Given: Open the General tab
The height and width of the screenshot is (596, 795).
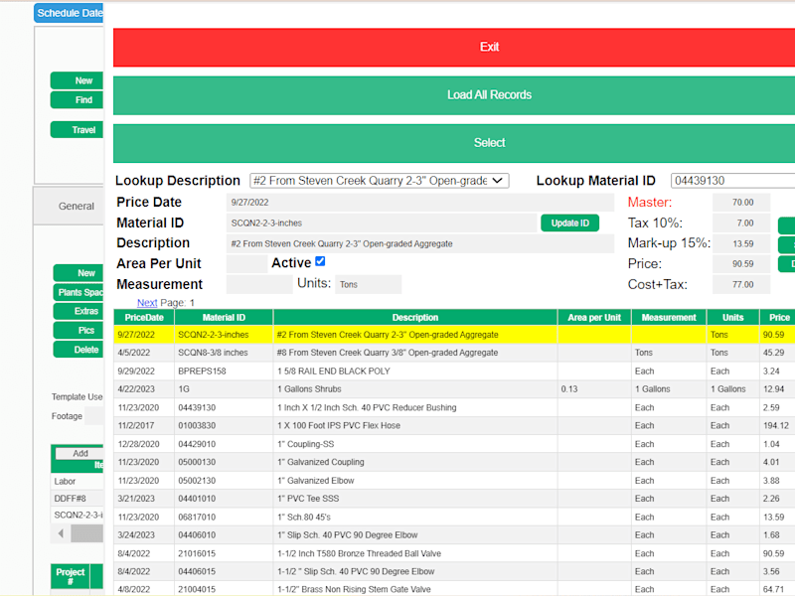Looking at the screenshot, I should (69, 207).
